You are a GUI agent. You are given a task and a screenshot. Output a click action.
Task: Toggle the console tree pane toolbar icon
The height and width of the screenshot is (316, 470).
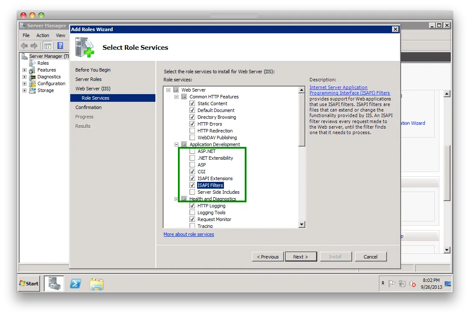tap(47, 46)
